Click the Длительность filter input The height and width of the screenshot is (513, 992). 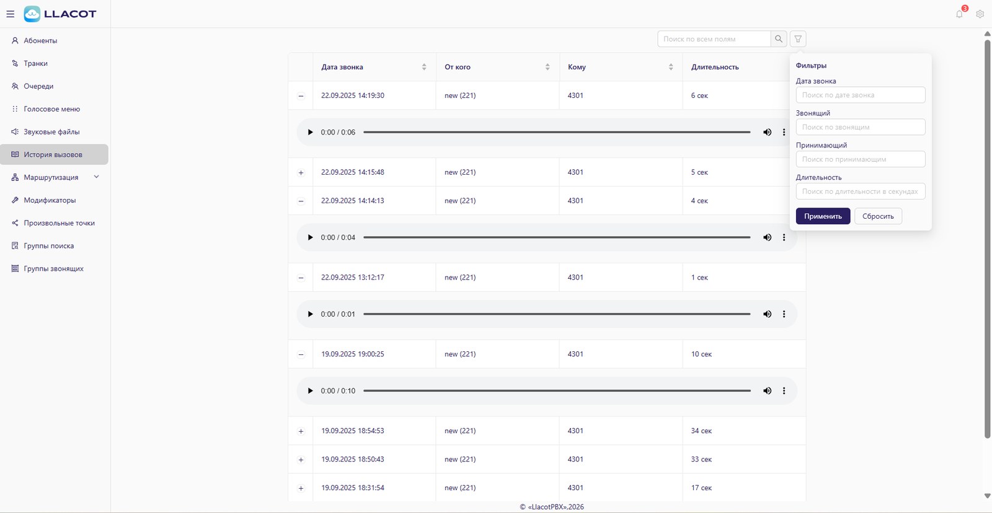[x=861, y=191]
